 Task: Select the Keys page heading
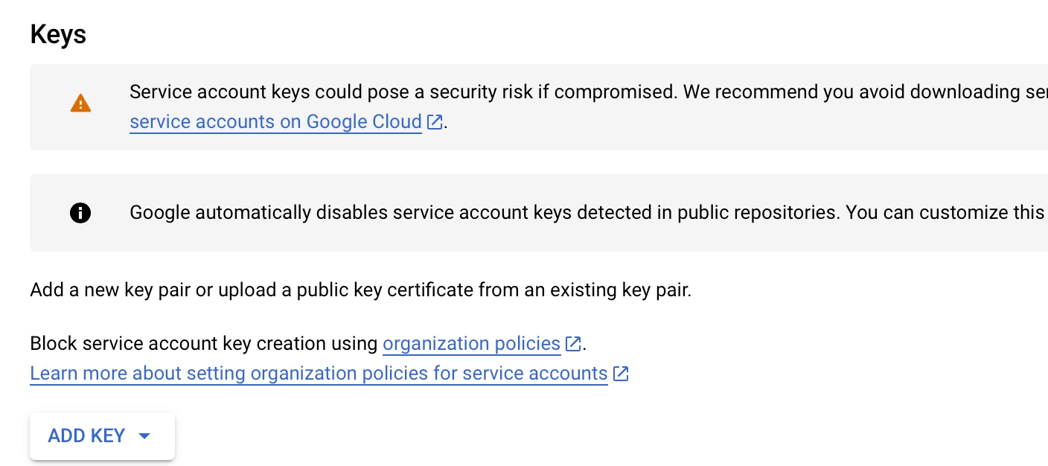pos(58,33)
